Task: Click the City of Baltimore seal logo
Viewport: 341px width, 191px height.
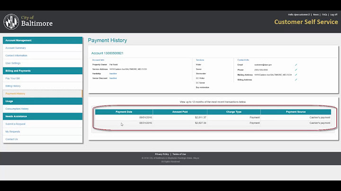Action: [x=11, y=22]
